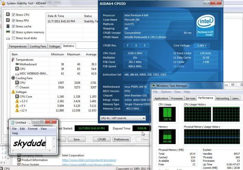243x170 pixels.
Task: Open the Options menu in Task Manager
Action: (x=166, y=92)
